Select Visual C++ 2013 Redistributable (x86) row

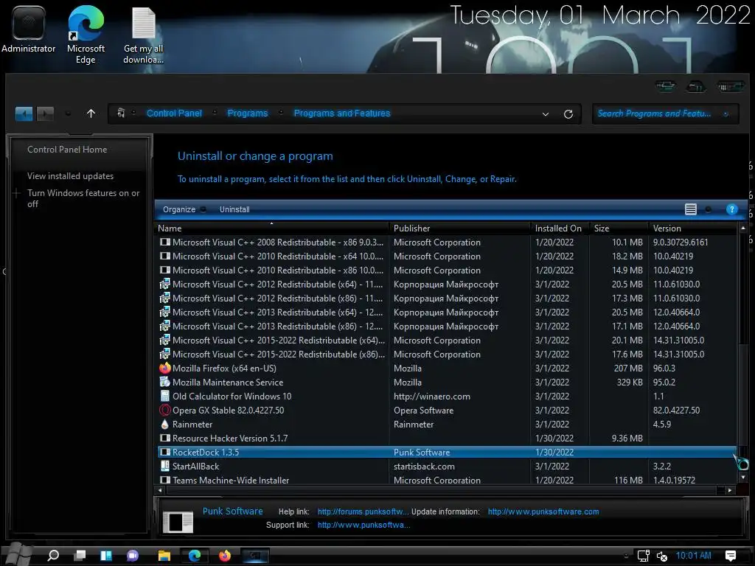click(x=446, y=326)
